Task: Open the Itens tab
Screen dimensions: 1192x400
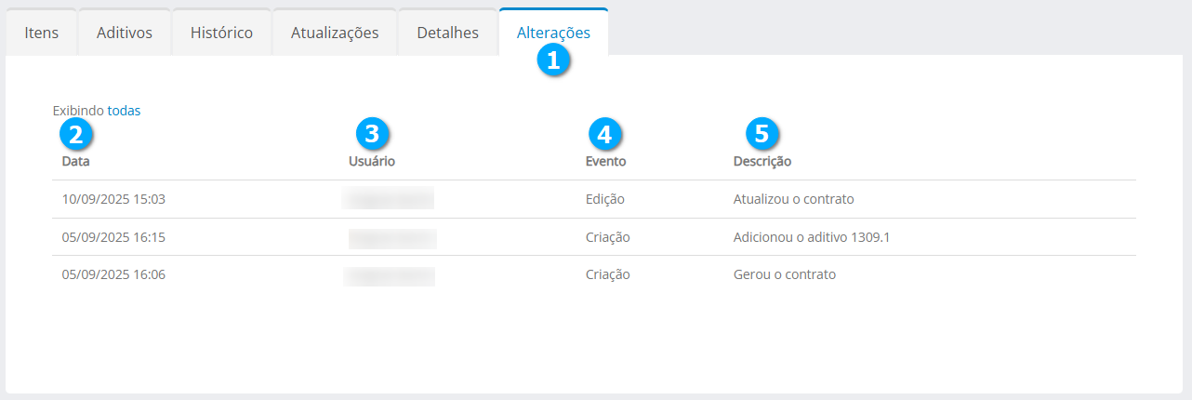Action: click(41, 33)
